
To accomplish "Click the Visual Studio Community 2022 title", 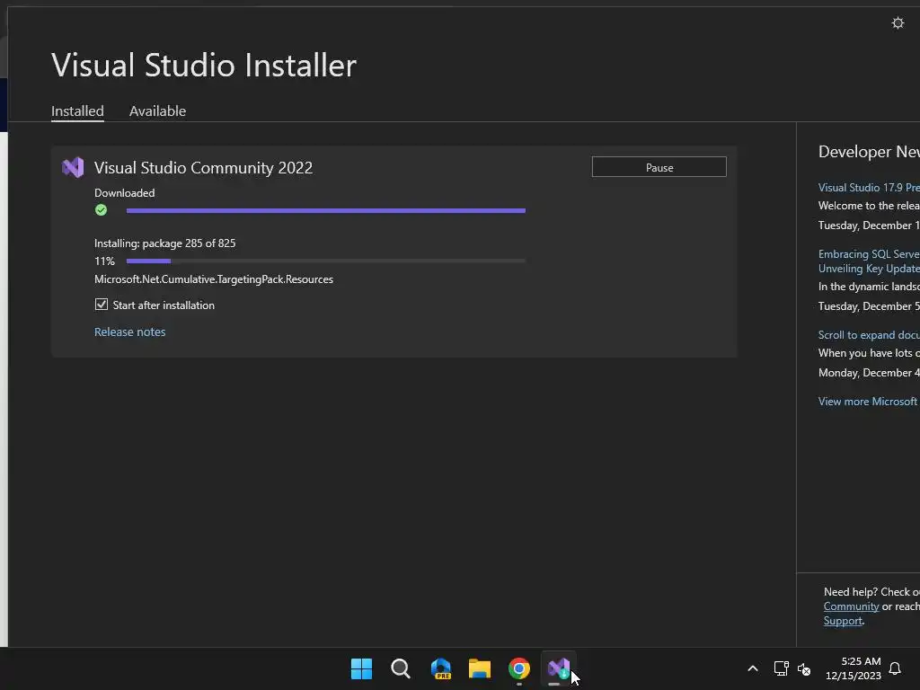I will [203, 168].
